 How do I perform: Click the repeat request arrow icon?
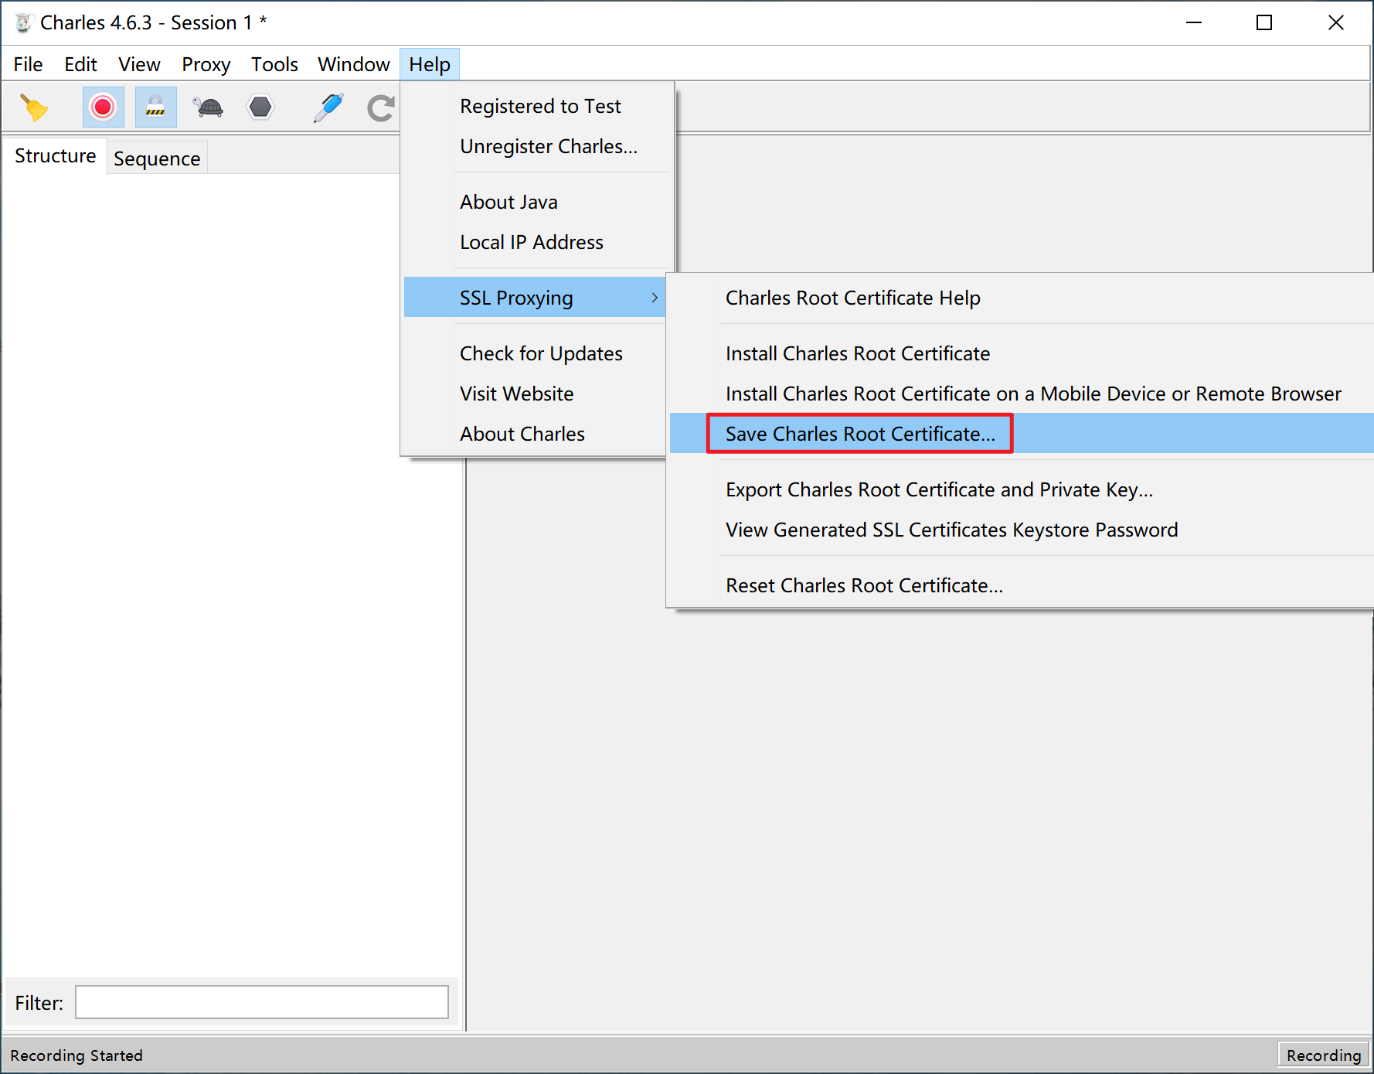[x=380, y=107]
